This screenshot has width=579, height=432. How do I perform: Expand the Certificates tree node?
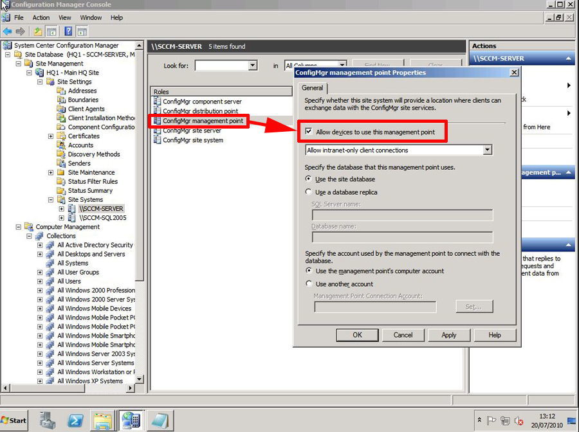click(51, 136)
